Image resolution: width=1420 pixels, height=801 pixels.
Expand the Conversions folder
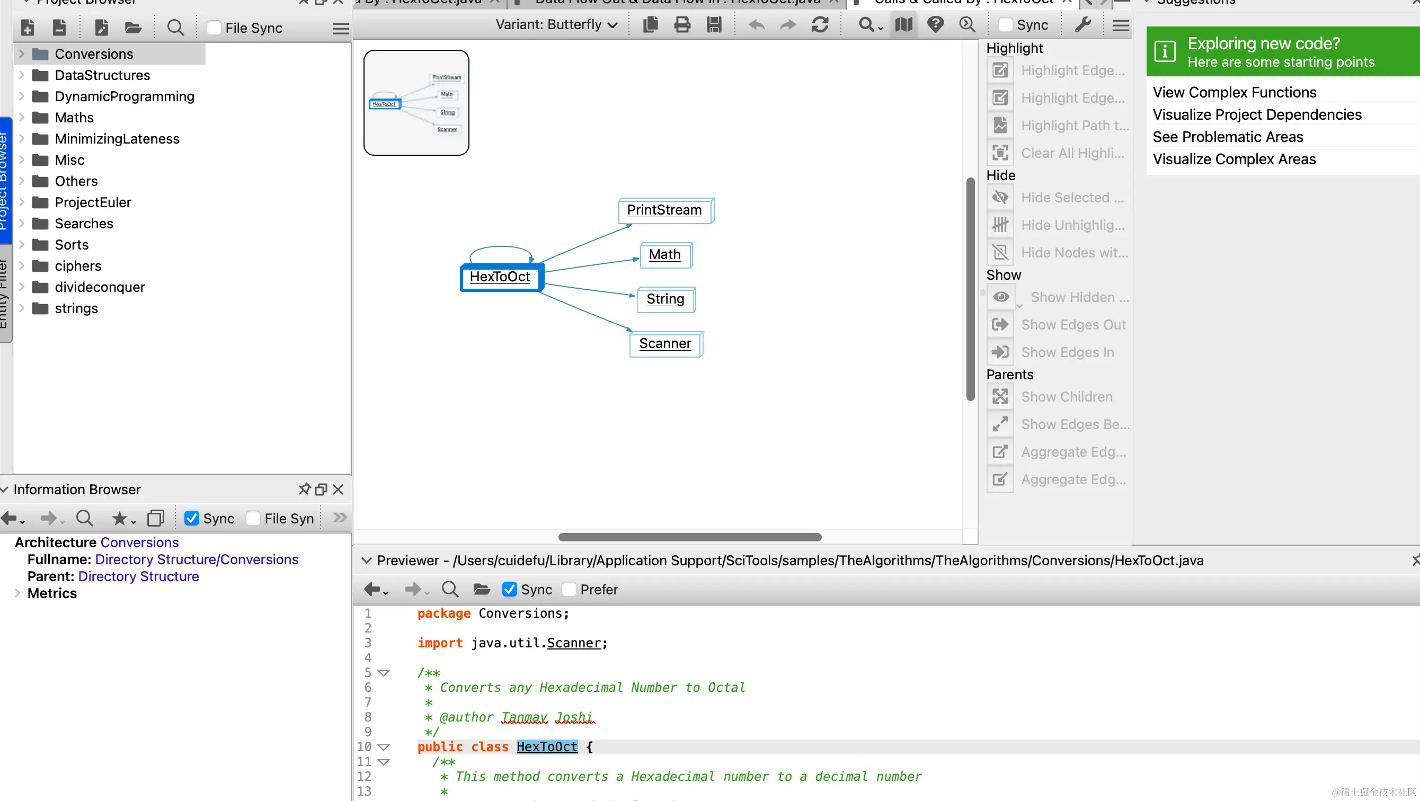point(22,54)
